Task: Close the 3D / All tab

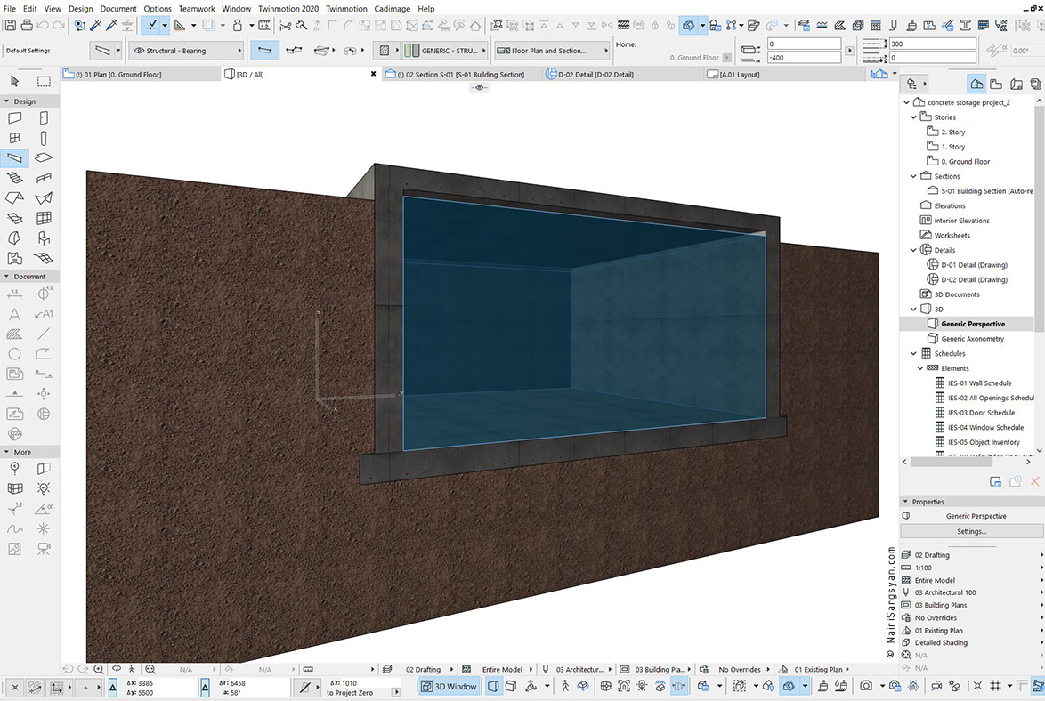Action: pyautogui.click(x=373, y=75)
